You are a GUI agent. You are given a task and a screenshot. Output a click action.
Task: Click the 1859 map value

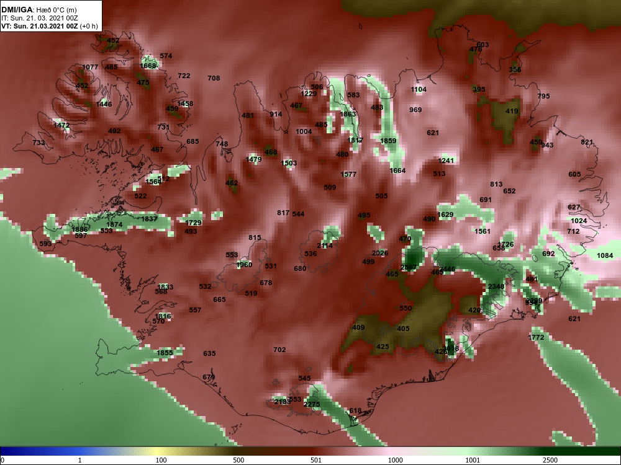click(x=388, y=141)
